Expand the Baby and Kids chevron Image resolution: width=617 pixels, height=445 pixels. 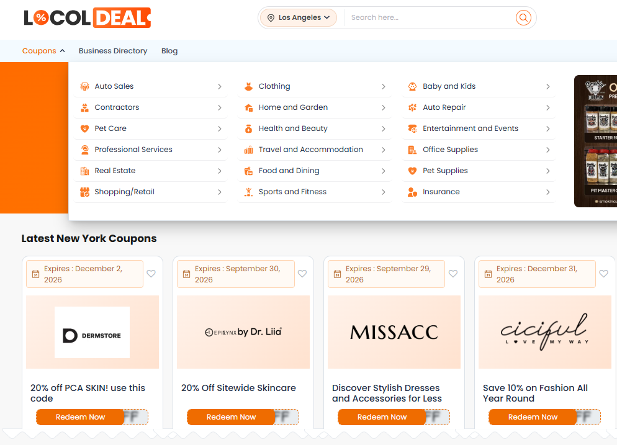click(x=547, y=86)
